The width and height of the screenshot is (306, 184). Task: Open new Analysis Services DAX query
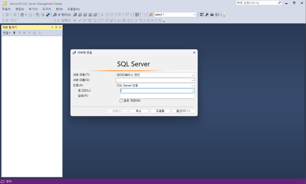(95, 15)
